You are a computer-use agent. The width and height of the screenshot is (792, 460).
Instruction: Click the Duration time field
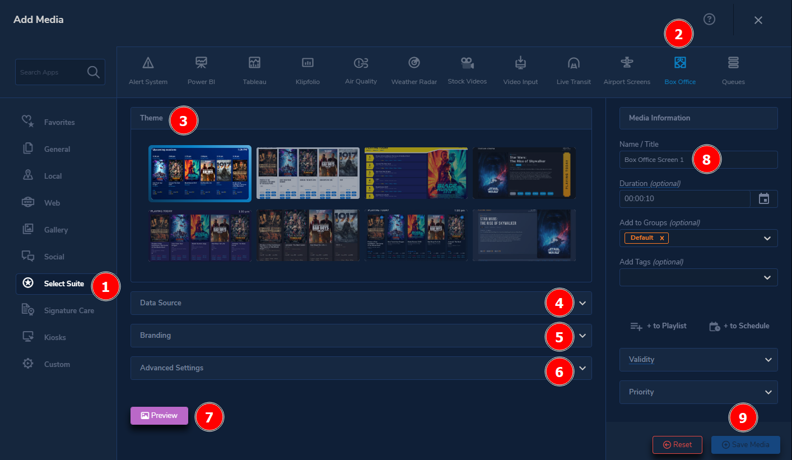684,199
